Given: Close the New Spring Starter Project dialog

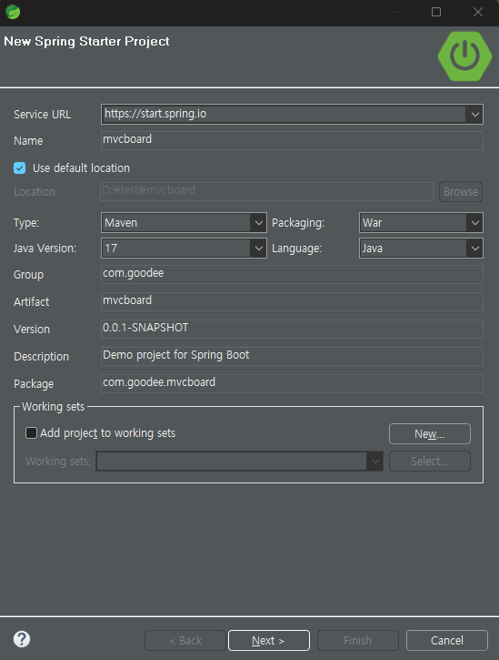Looking at the screenshot, I should tap(477, 12).
